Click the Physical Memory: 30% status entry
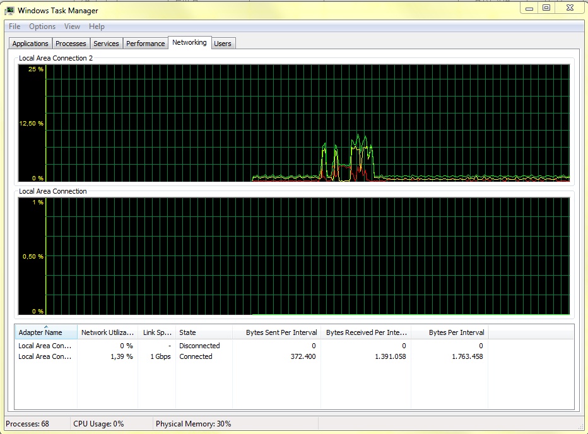588x434 pixels. click(194, 424)
